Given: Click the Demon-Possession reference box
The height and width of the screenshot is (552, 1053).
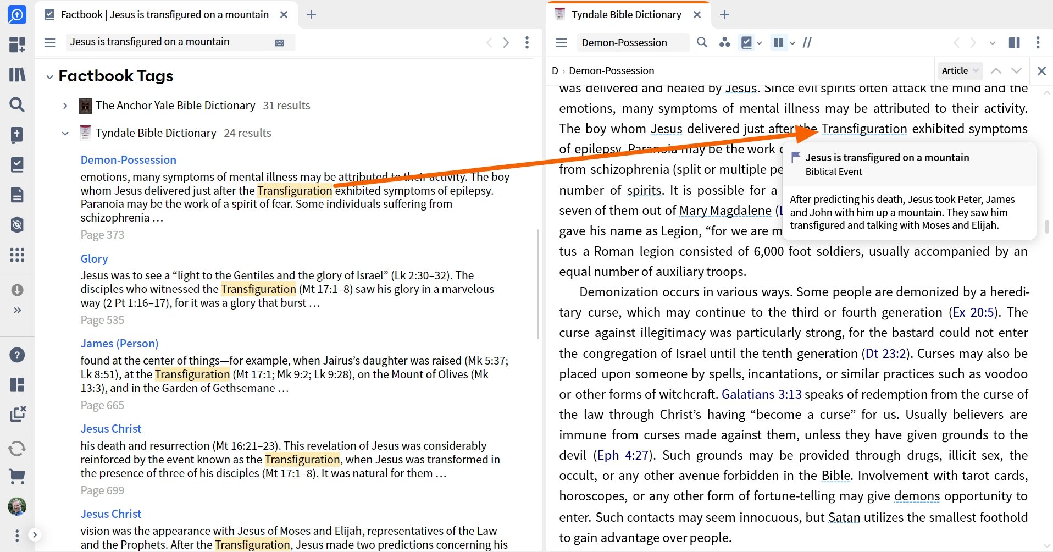Looking at the screenshot, I should coord(633,42).
